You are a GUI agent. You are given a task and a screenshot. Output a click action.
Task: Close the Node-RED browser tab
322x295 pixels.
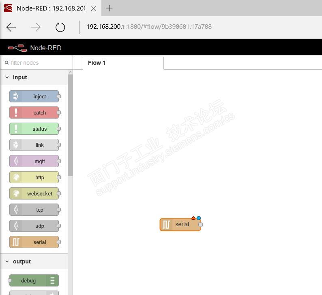[94, 8]
